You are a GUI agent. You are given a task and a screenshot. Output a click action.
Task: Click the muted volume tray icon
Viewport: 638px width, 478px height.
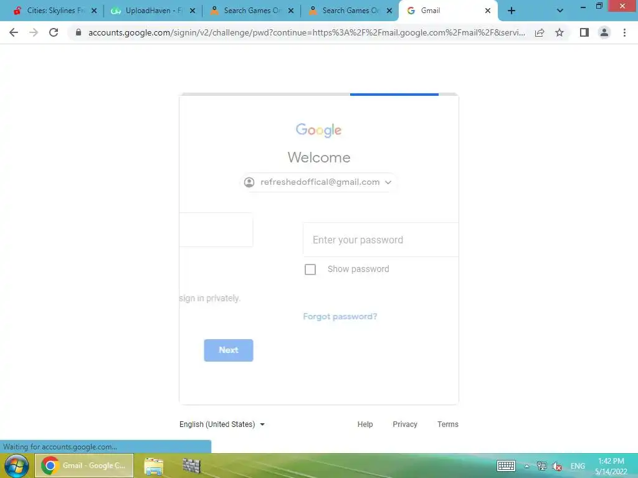557,466
